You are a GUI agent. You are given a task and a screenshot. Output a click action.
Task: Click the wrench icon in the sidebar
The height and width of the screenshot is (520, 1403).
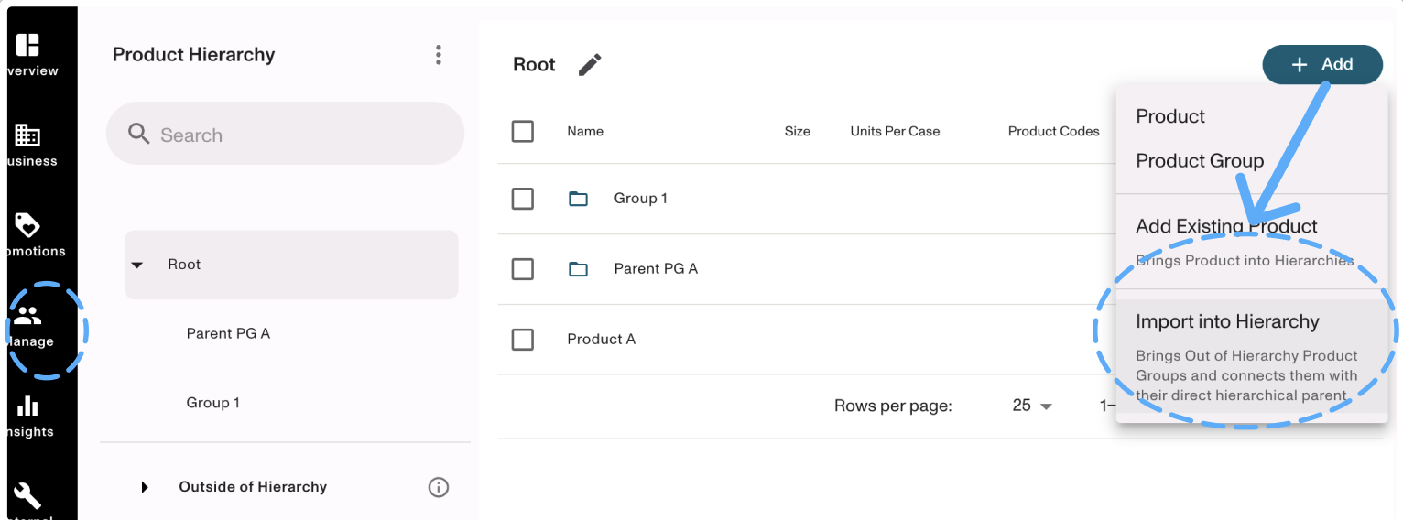tap(27, 495)
